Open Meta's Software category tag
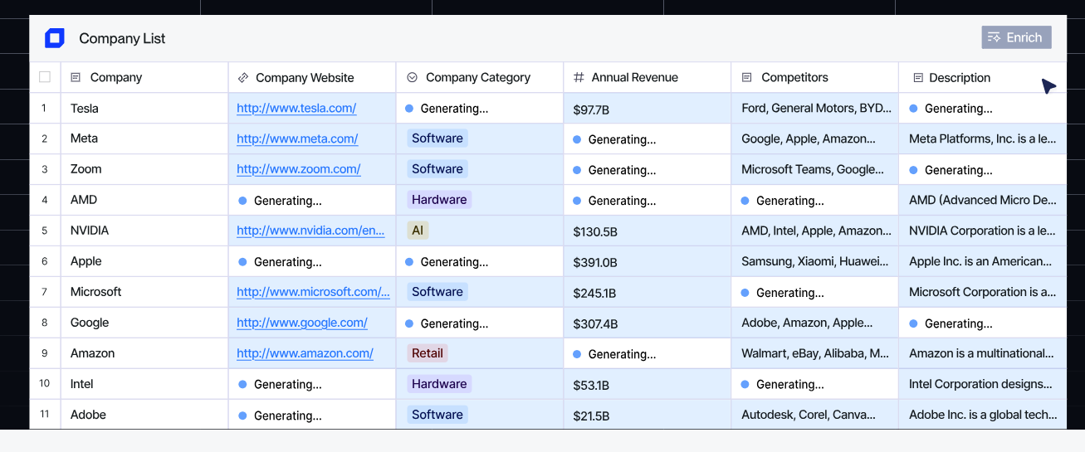This screenshot has height=452, width=1085. tap(437, 139)
